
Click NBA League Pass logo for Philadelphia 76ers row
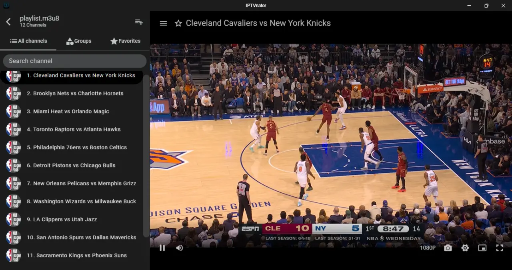click(14, 147)
